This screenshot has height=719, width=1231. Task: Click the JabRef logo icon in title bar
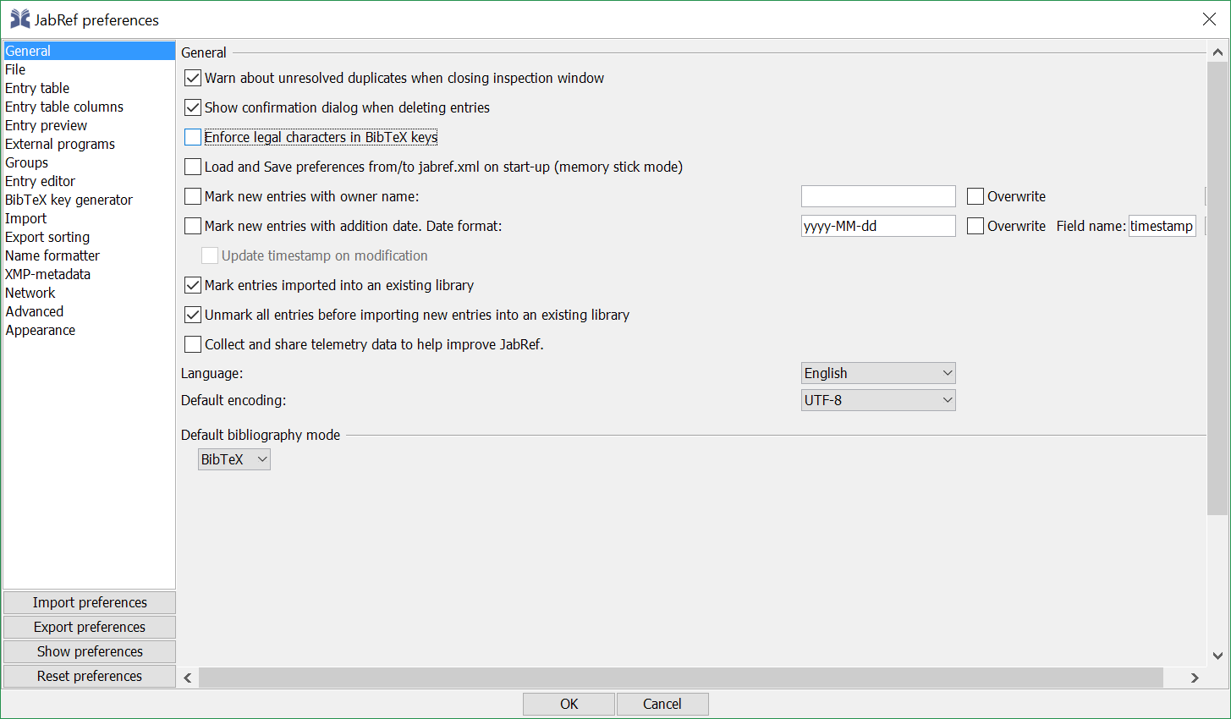click(19, 19)
